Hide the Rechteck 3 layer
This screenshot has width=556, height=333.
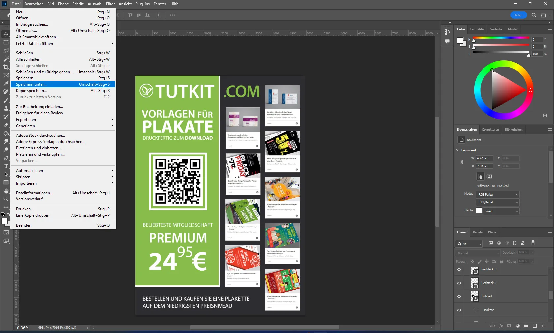pos(459,270)
